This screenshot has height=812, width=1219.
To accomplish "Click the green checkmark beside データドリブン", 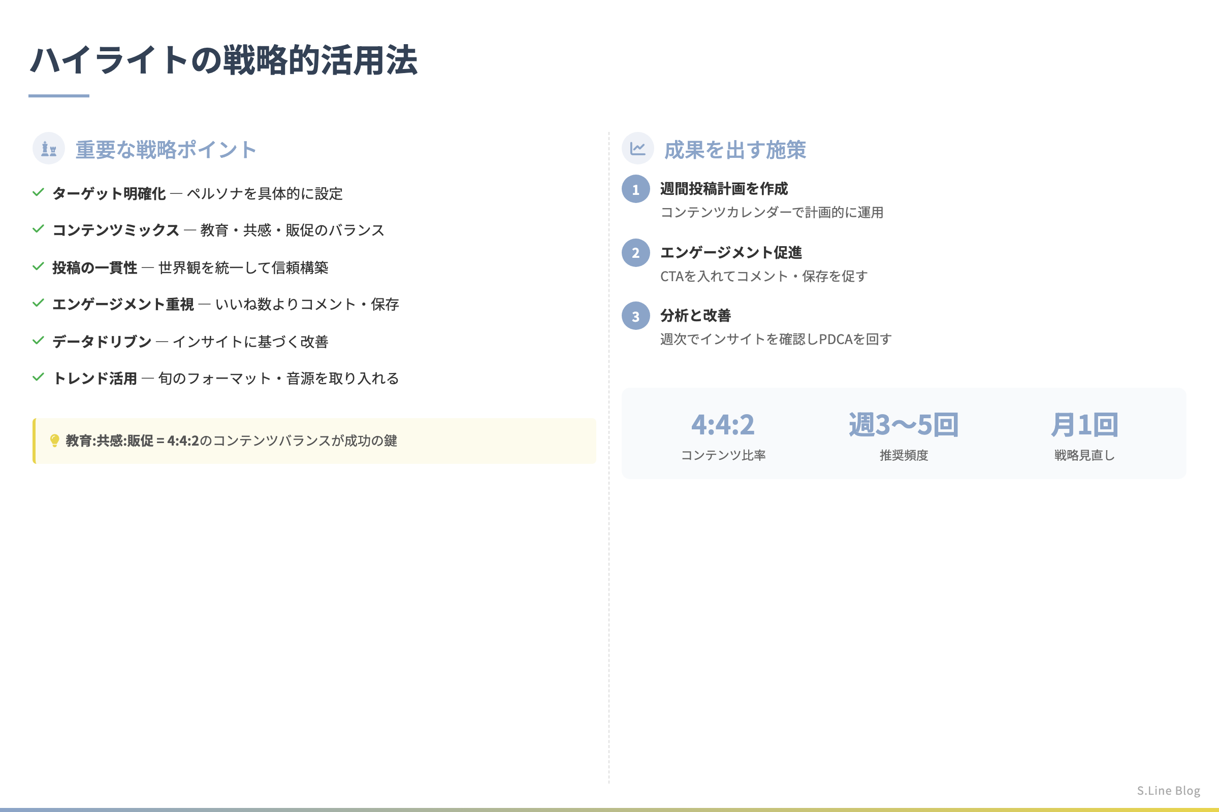I will coord(39,341).
